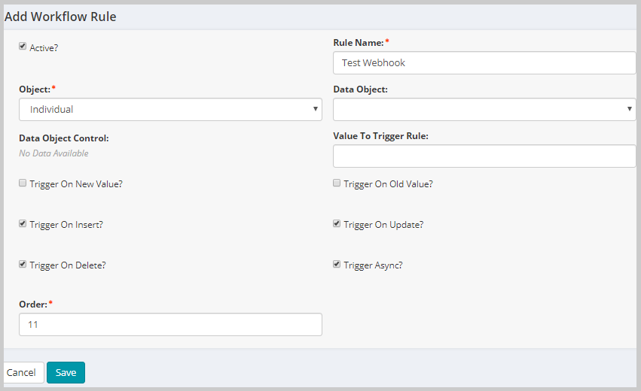The height and width of the screenshot is (391, 641).
Task: Click the Rule Name label
Action: point(359,43)
